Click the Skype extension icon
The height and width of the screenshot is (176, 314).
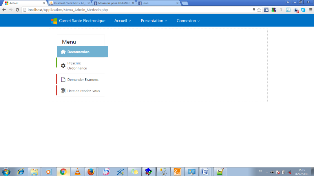303,10
